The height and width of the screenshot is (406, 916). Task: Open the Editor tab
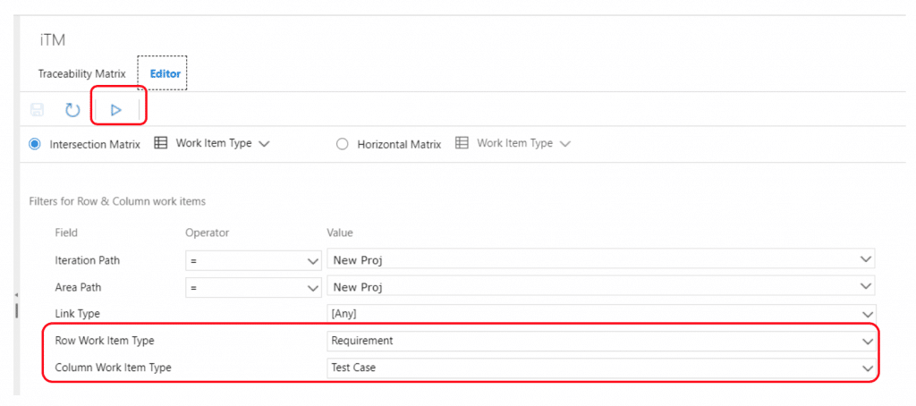point(165,74)
